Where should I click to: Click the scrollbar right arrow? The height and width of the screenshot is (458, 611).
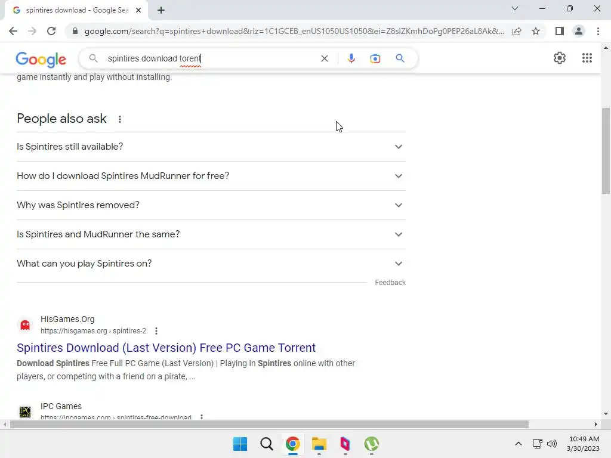[x=596, y=424]
